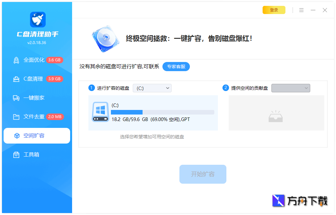The width and height of the screenshot is (336, 215).
Task: Select the 全面优化 megaphone icon in sidebar
Action: (x=16, y=60)
